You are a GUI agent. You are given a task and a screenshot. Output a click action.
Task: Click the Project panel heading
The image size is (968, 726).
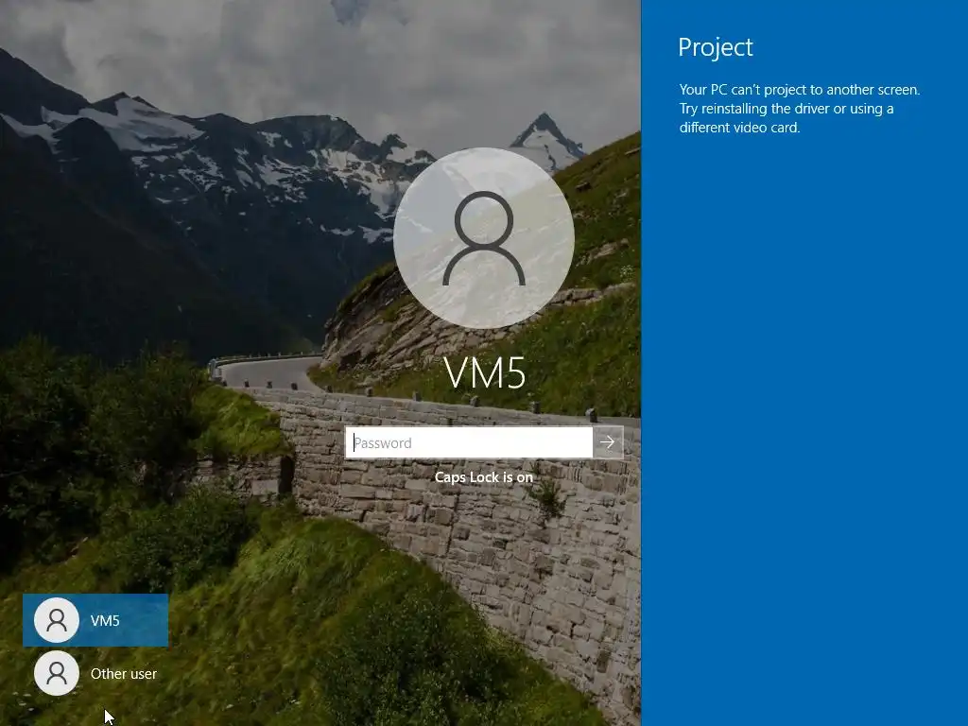click(716, 47)
